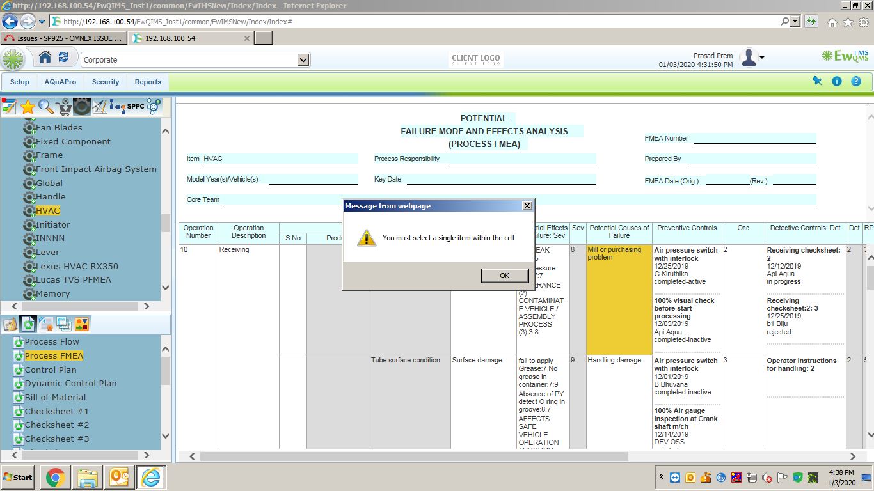Click the Prepared By field
Viewport: 874px width, 491px height.
pos(752,159)
